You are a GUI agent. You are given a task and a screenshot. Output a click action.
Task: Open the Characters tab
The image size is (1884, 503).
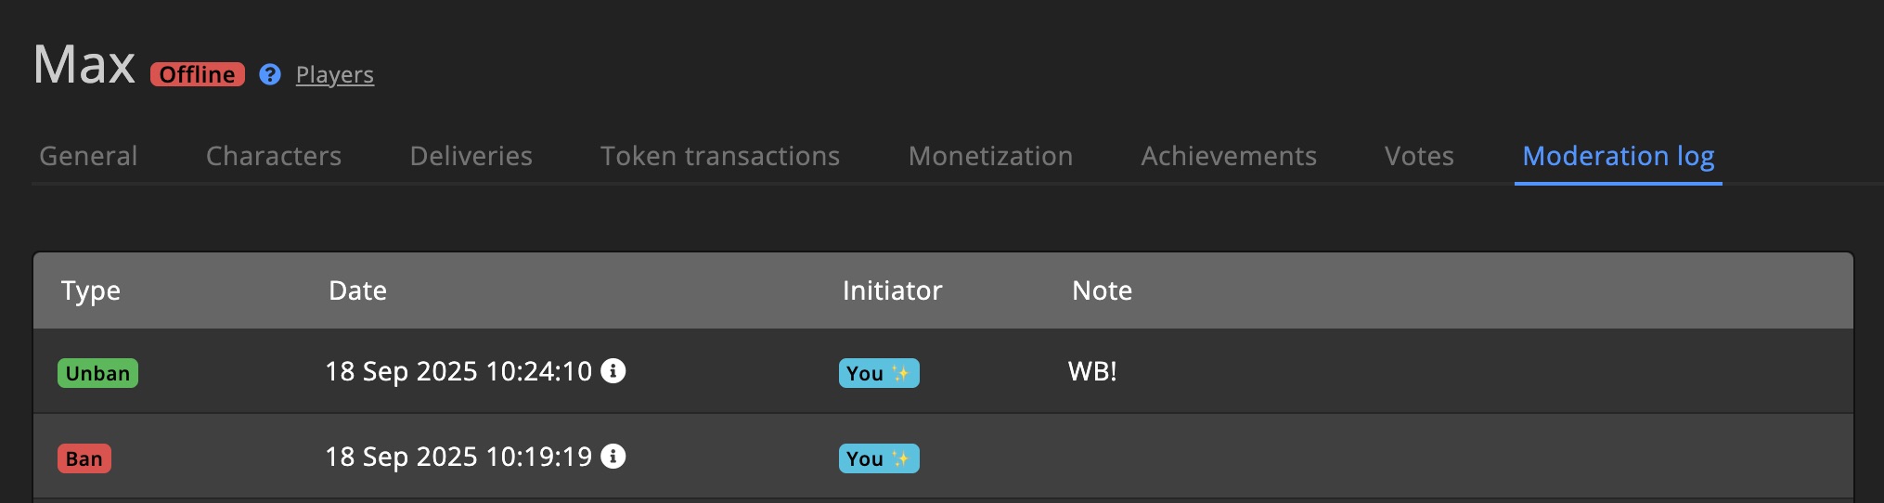(x=274, y=156)
